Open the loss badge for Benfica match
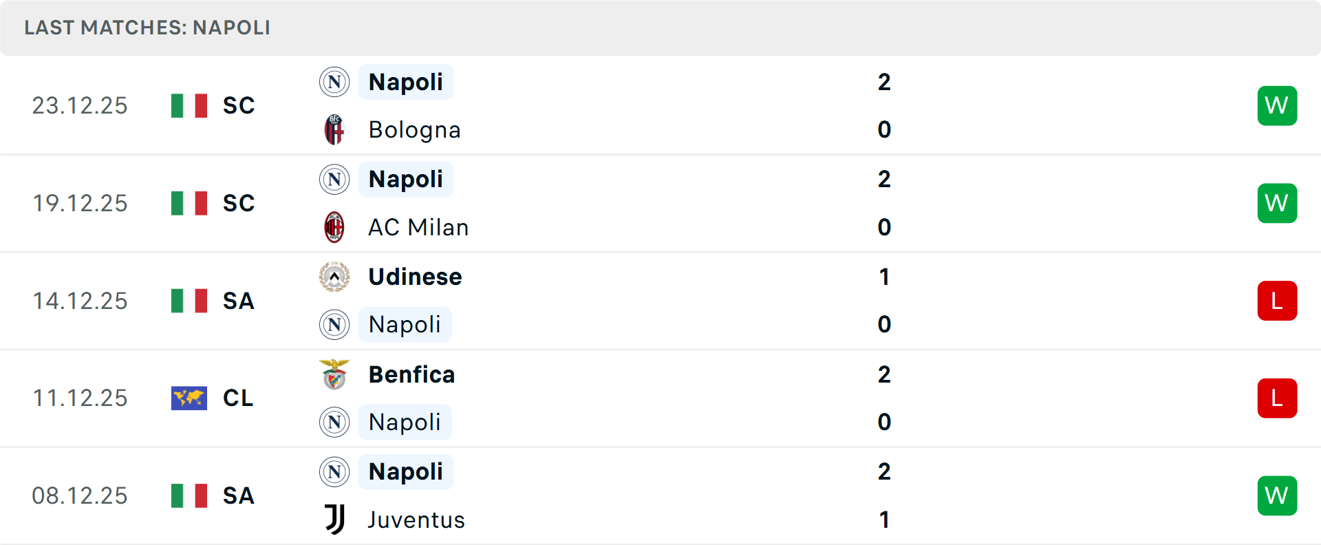1321x545 pixels. 1277,398
